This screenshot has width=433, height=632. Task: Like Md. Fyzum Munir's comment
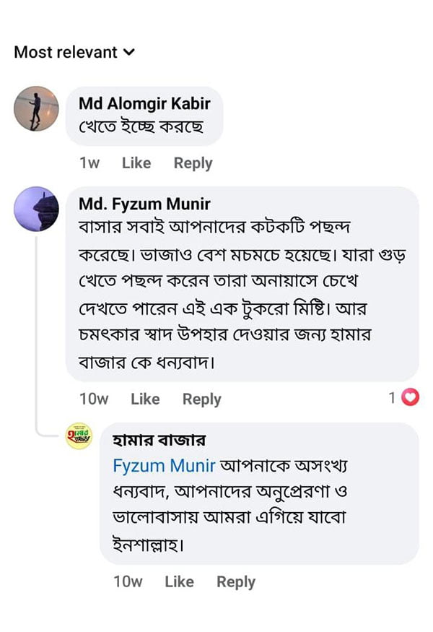(145, 399)
